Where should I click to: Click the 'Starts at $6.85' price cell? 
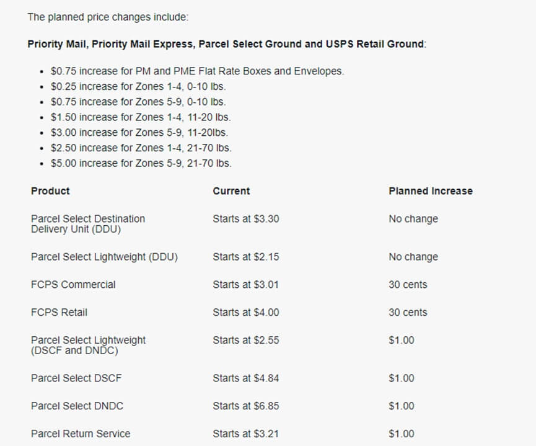245,406
